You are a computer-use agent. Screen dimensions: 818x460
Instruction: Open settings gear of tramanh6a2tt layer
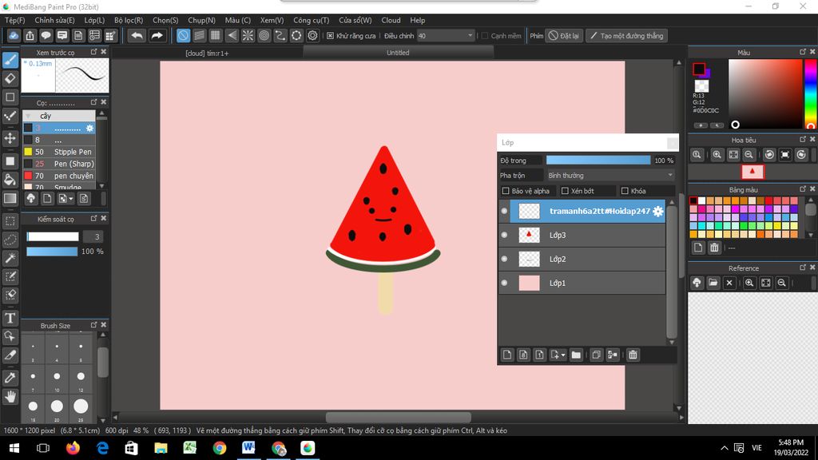click(658, 211)
